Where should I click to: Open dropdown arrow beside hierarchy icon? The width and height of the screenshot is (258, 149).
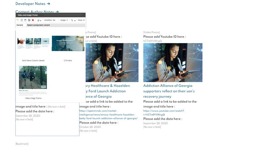pyautogui.click(x=75, y=21)
